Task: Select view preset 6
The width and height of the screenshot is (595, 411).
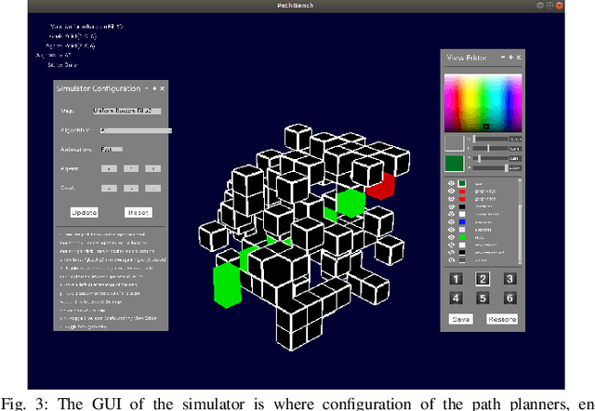Action: pos(509,298)
